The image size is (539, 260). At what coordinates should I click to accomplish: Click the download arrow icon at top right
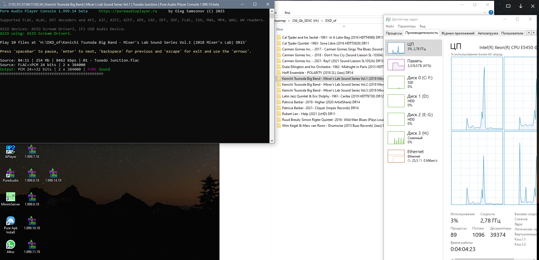[520, 6]
